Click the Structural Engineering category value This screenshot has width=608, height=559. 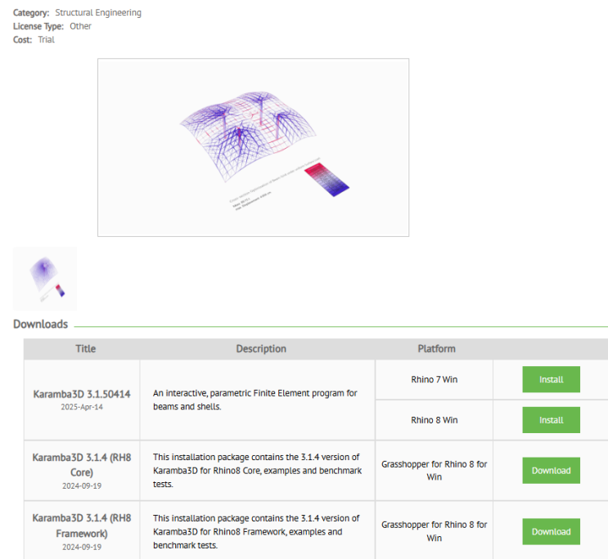98,13
